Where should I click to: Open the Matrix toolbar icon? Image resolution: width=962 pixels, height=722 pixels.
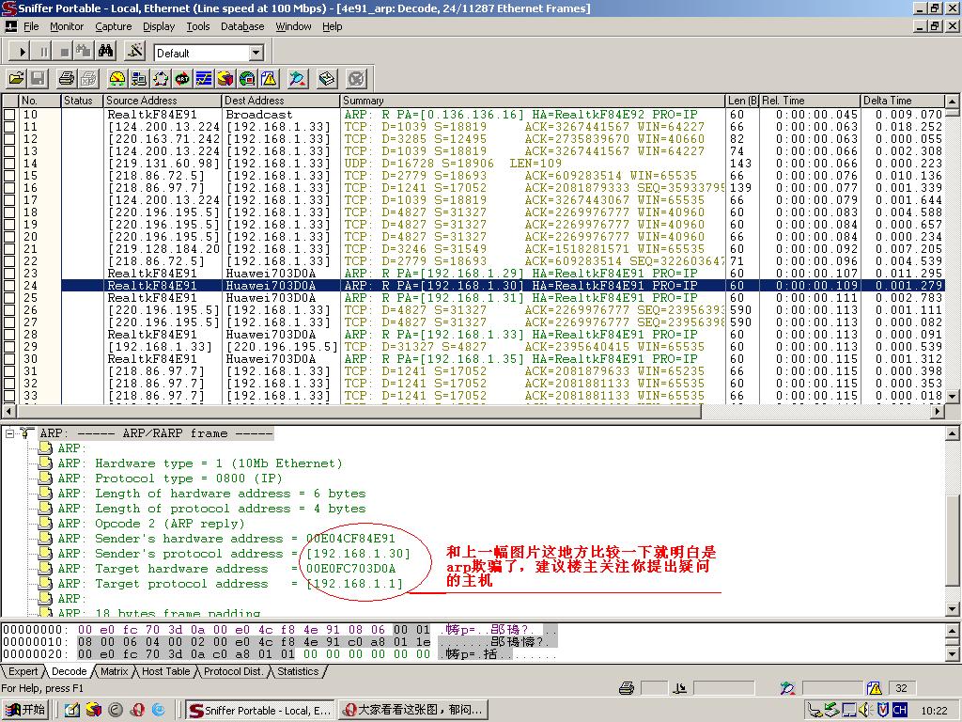(x=161, y=79)
